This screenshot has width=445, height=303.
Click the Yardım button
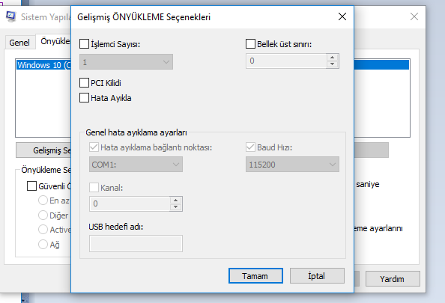(393, 279)
